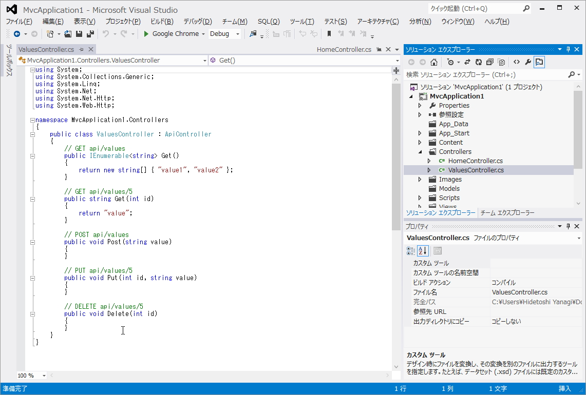This screenshot has height=395, width=586.
Task: Close the ValuesController.cs tab
Action: [x=90, y=49]
